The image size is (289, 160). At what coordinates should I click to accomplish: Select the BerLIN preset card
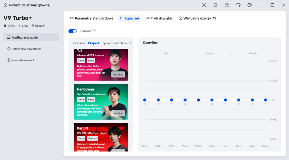(x=101, y=137)
